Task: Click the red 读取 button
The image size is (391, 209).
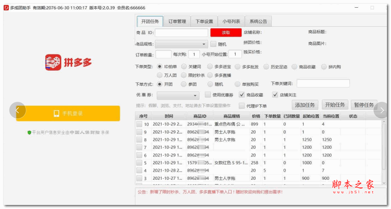Action: tap(226, 33)
